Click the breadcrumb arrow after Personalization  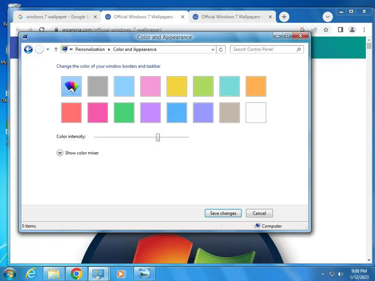pyautogui.click(x=109, y=49)
